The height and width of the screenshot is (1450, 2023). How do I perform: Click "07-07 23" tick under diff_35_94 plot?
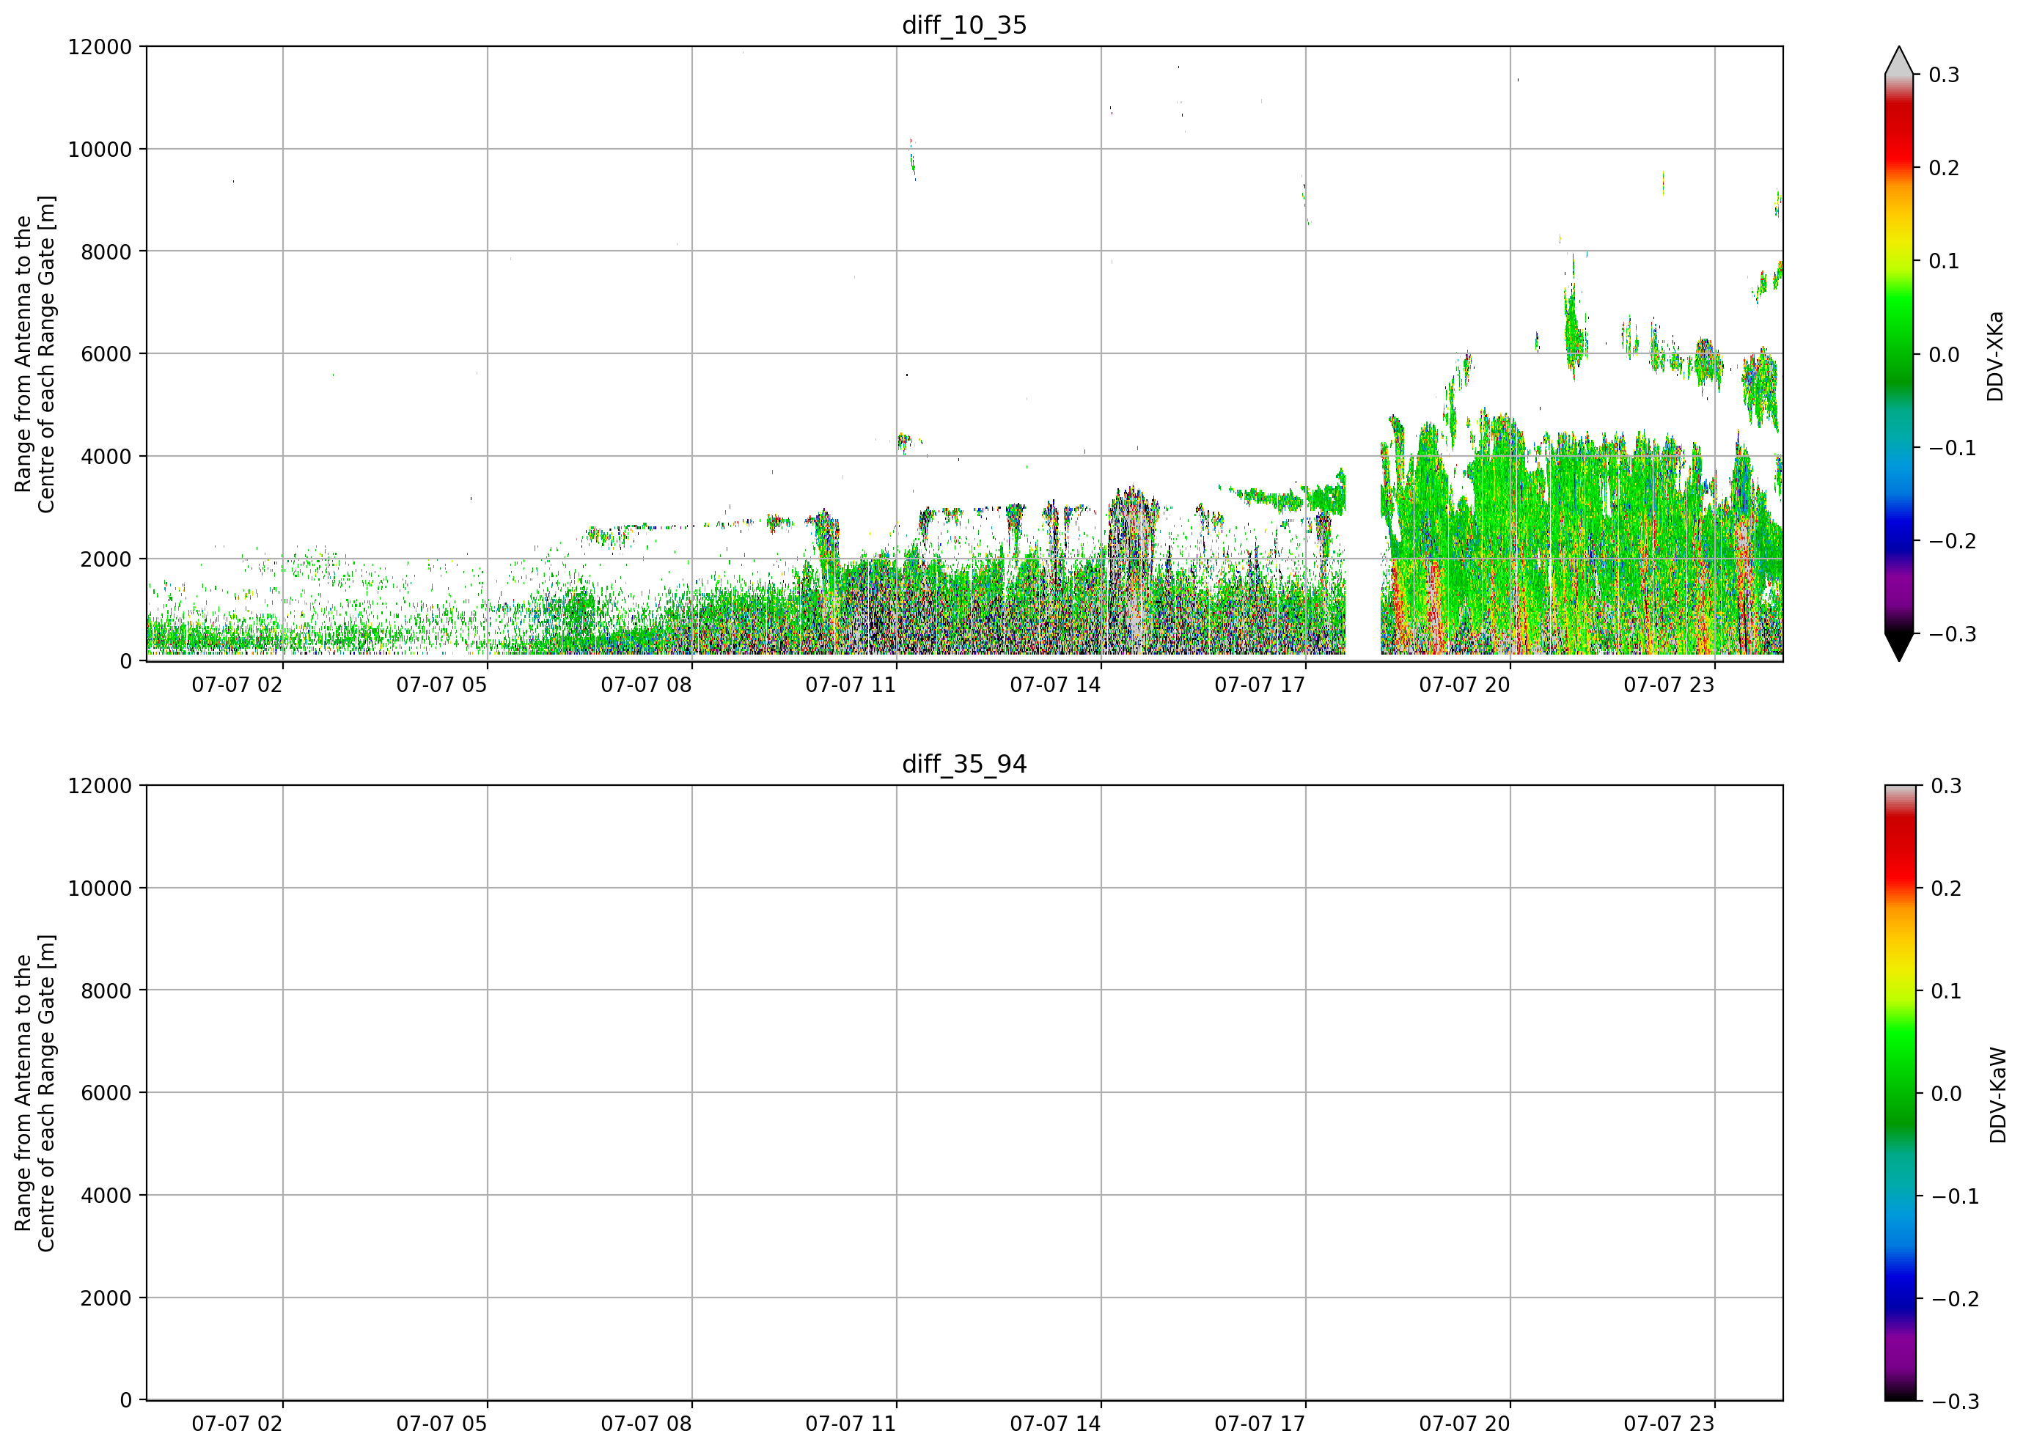[x=1669, y=1424]
